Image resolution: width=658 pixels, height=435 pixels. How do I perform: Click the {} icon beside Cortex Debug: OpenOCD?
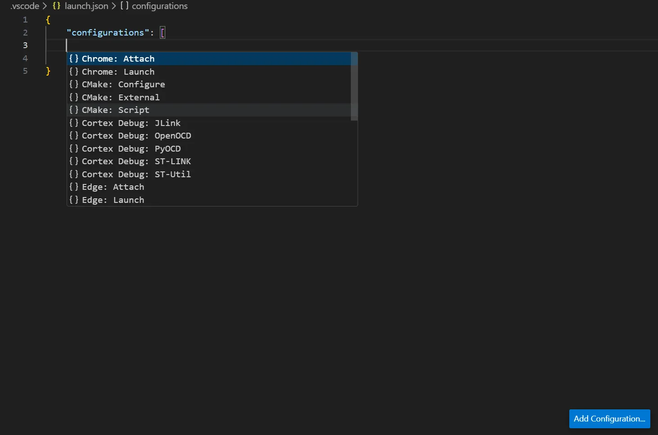tap(74, 135)
